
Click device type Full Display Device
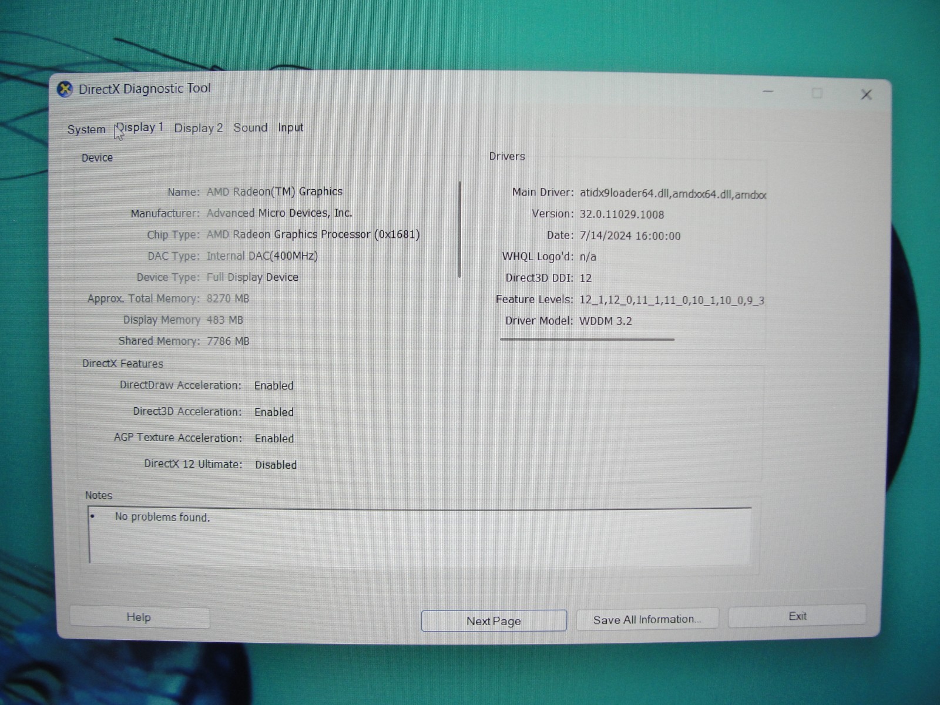[x=253, y=277]
